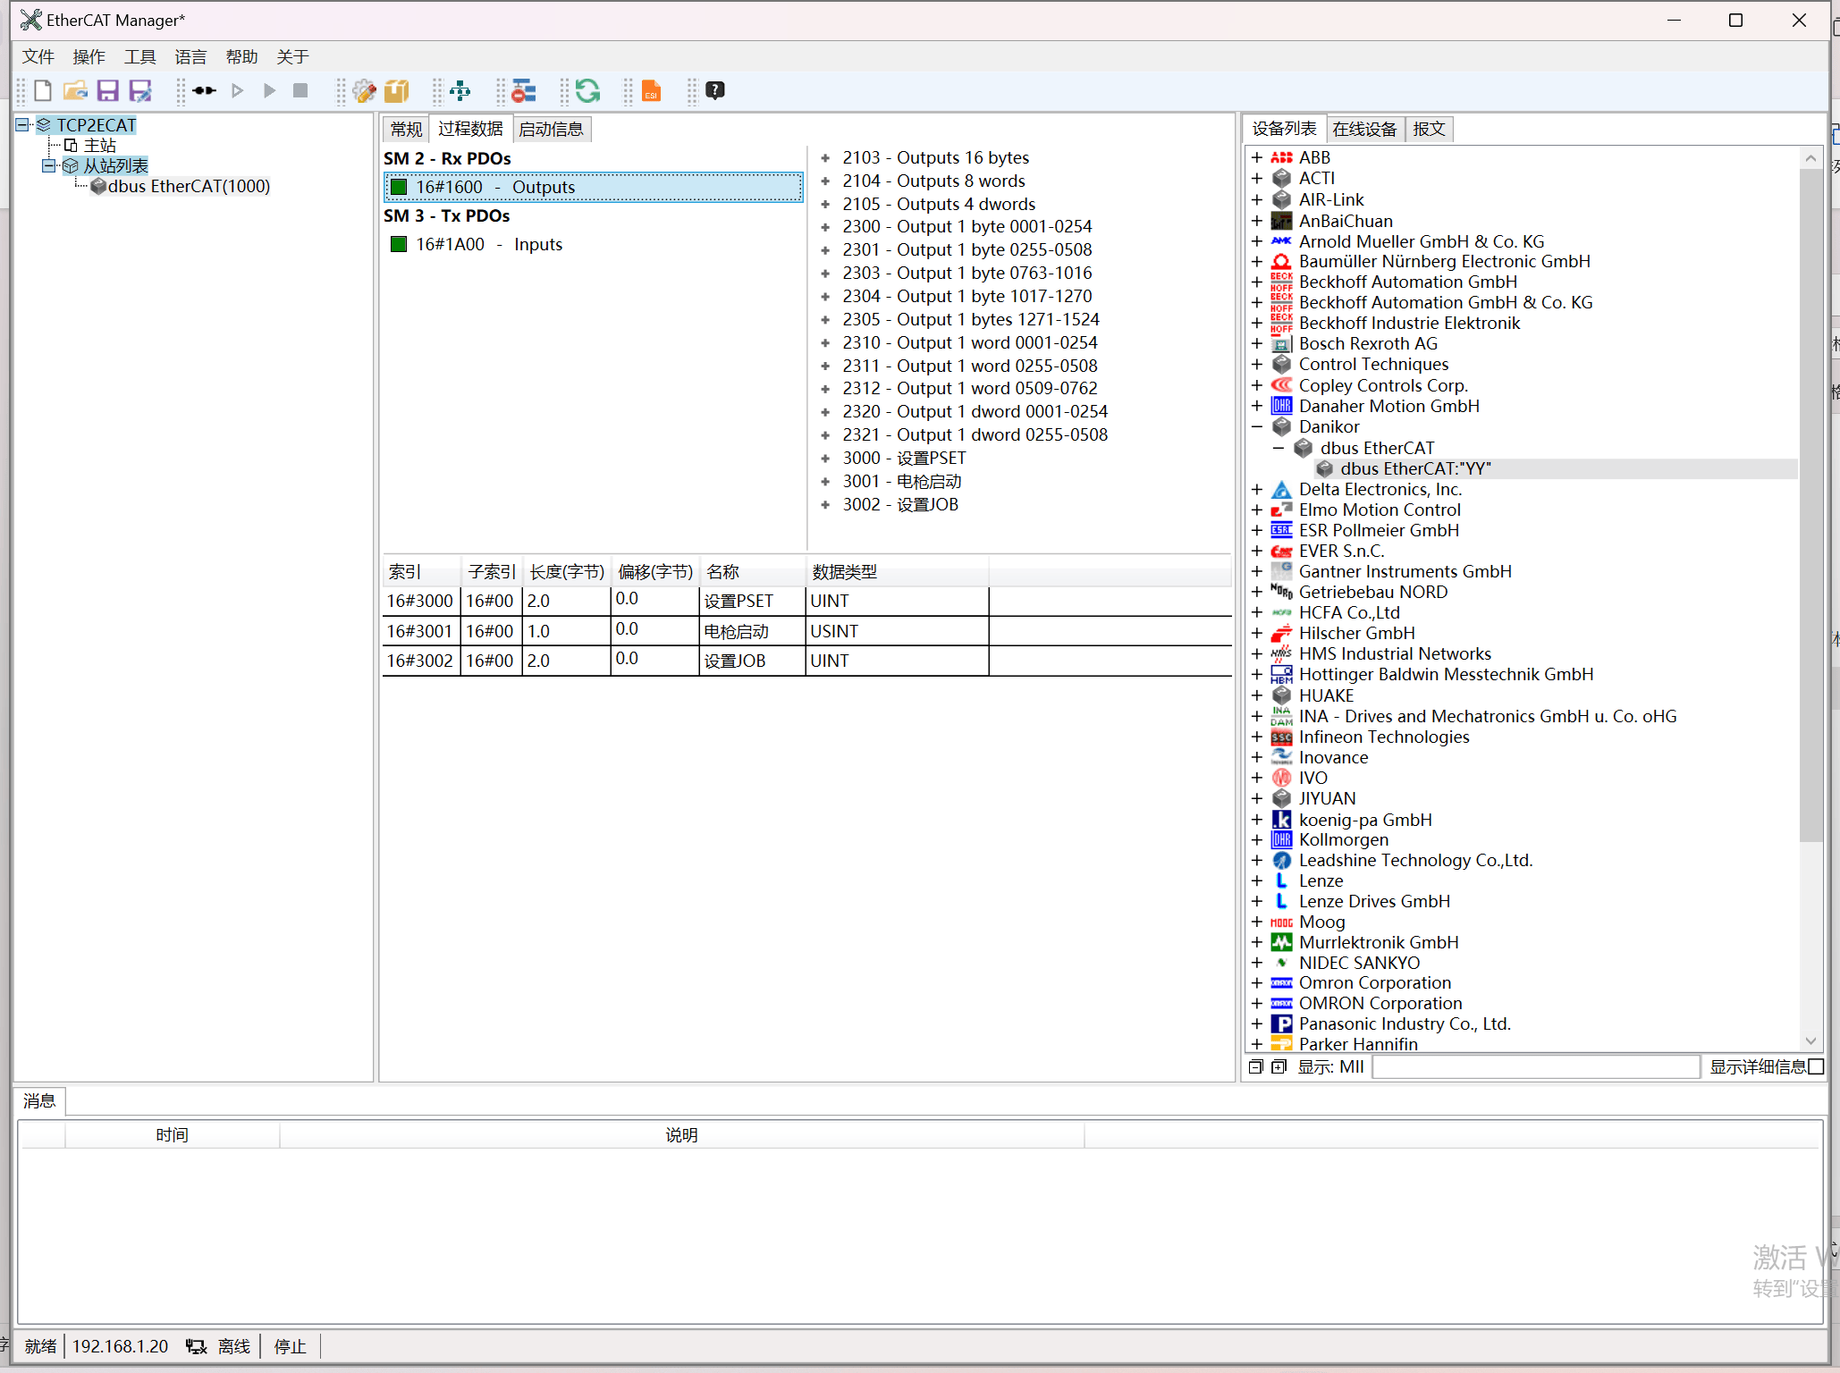1840x1373 pixels.
Task: Click the 16#3000 index cell
Action: [421, 601]
